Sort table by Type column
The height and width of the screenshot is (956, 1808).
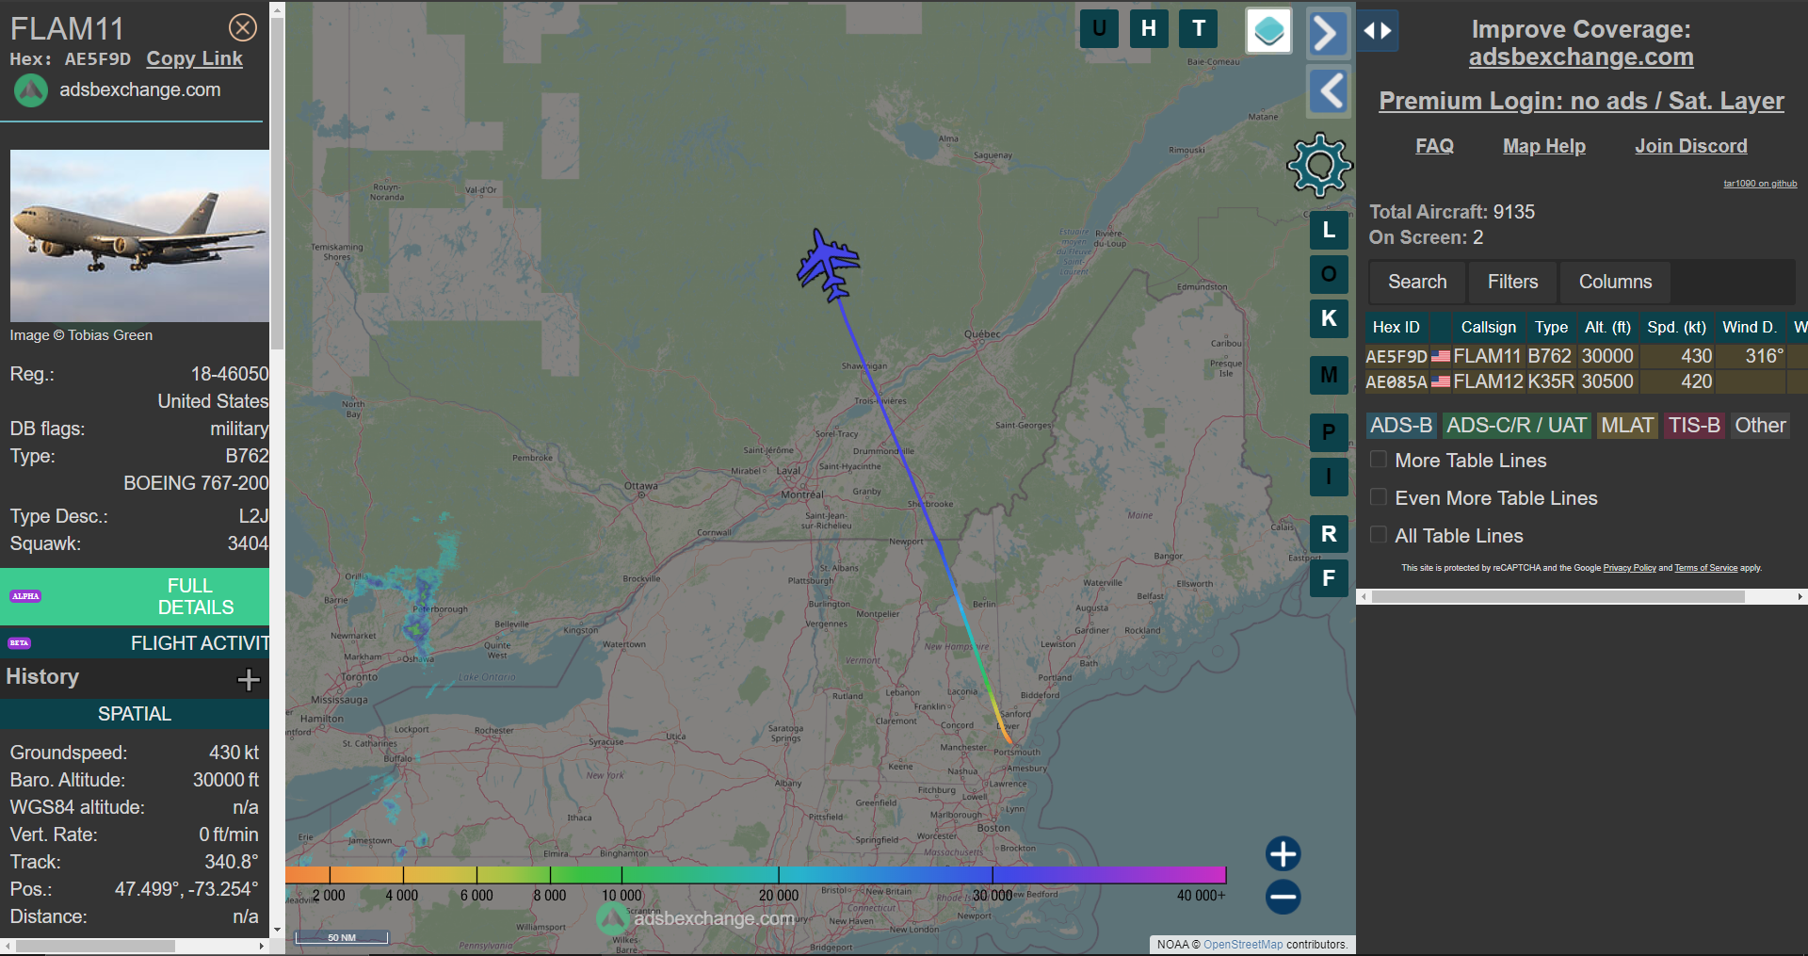click(1551, 327)
